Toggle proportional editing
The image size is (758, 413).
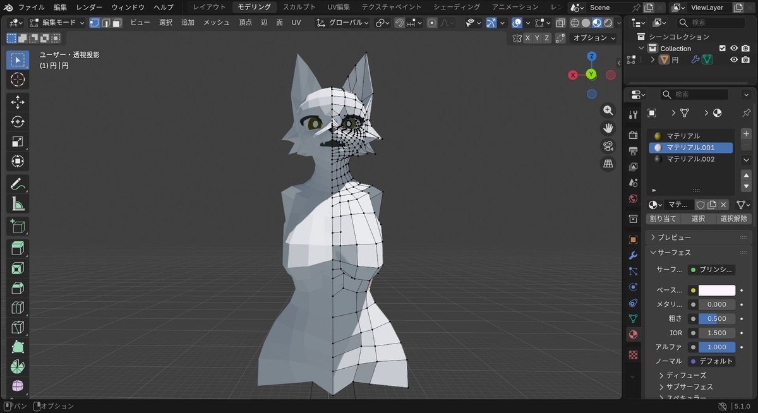432,23
